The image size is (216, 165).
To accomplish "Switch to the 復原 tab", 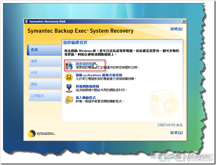I will 45,61.
